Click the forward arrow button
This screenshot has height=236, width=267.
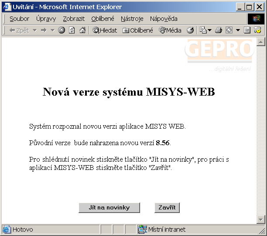tap(44, 30)
